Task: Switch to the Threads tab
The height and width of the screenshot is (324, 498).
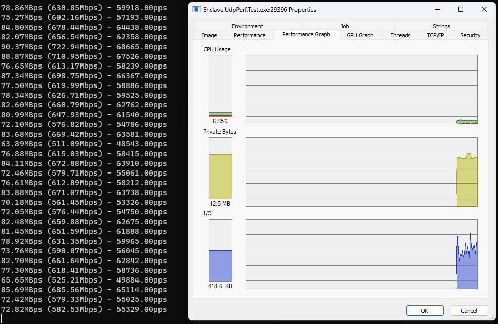Action: point(401,35)
